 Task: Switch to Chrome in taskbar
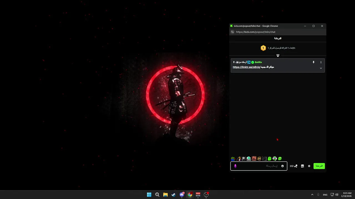pos(190,195)
